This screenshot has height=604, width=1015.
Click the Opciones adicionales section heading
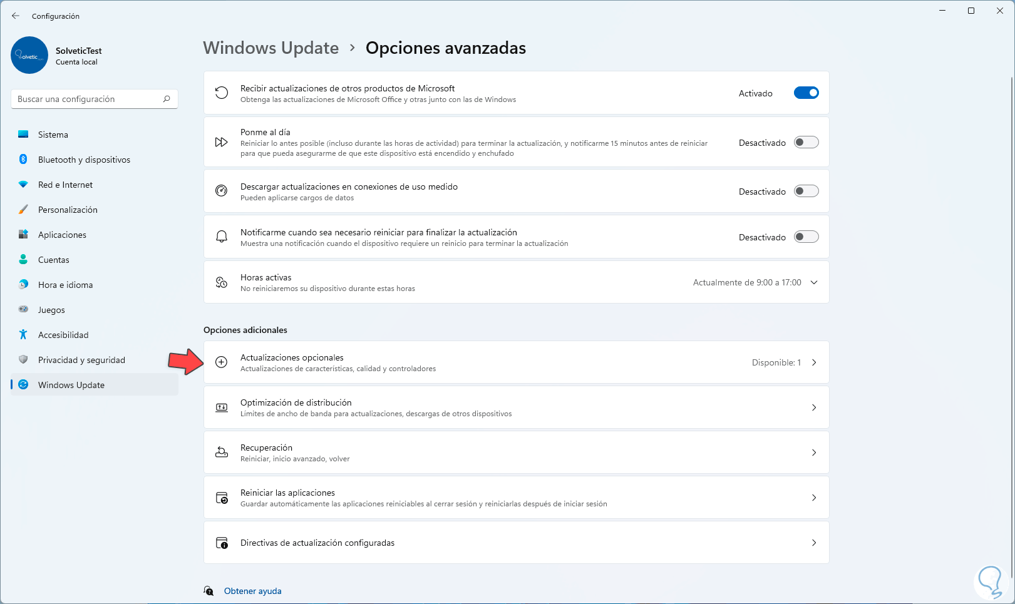pos(245,330)
